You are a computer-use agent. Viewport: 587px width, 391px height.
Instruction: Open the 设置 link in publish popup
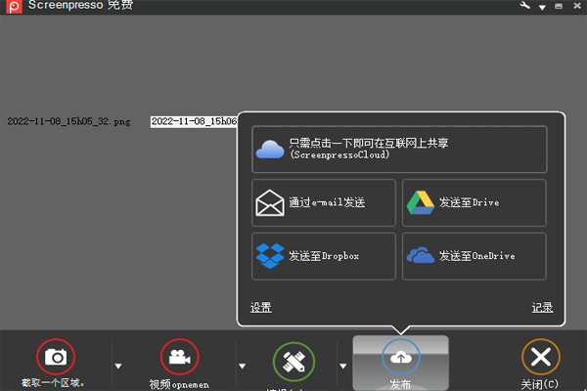coord(260,307)
